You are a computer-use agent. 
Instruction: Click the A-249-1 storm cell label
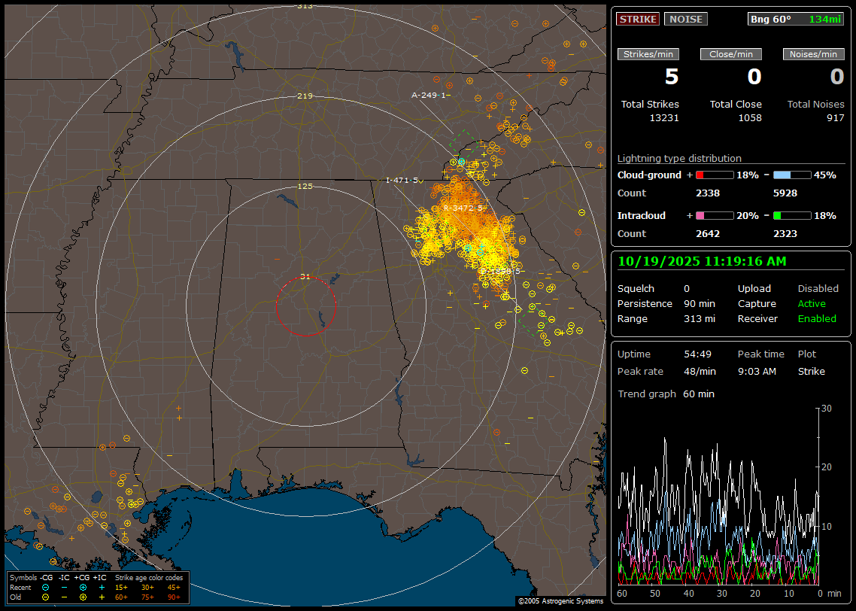429,95
